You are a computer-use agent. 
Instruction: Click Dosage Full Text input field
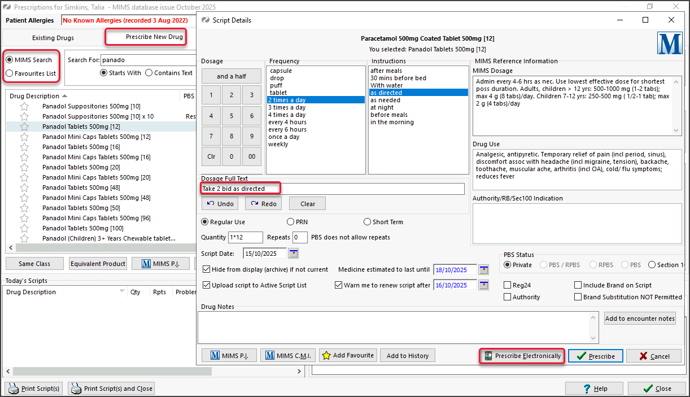[333, 189]
